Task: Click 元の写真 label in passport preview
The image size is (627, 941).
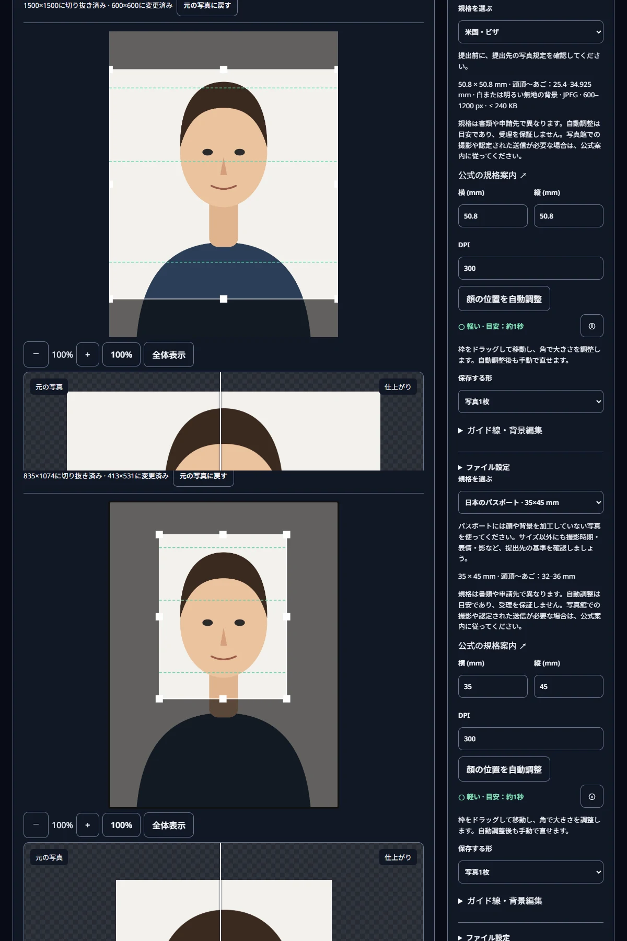Action: (x=49, y=857)
